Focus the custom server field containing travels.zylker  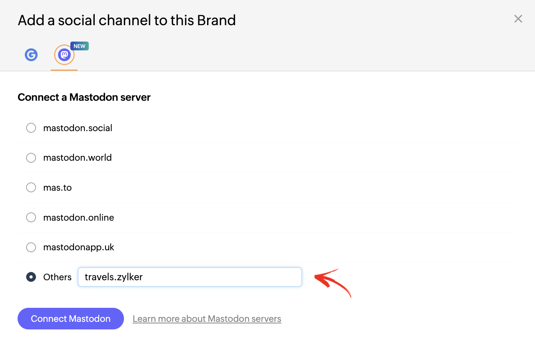[x=190, y=277]
